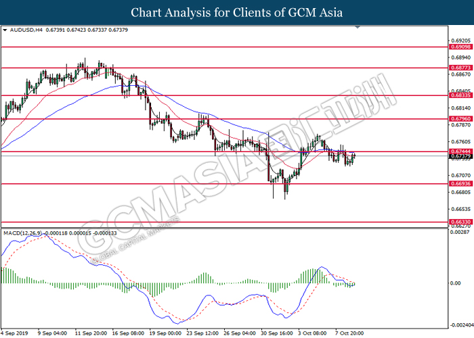The height and width of the screenshot is (338, 474).
Task: Click the current price 0.67379 label
Action: pos(460,156)
